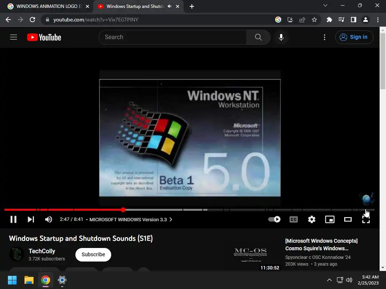The height and width of the screenshot is (289, 386).
Task: Click page vertical scrollbar thumb
Action: point(383,61)
